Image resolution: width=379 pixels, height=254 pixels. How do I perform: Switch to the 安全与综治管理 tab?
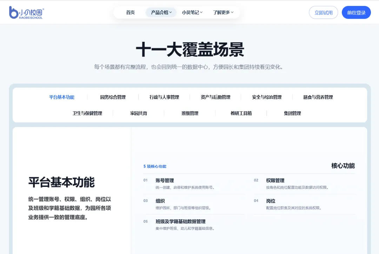pyautogui.click(x=267, y=97)
